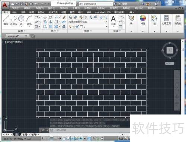Toggle Grid display in status bar
Screen dimensions: 186x142
[51, 138]
